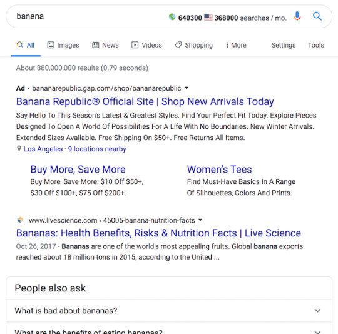Click the globe icon beside 640300
This screenshot has height=334, width=338.
172,17
